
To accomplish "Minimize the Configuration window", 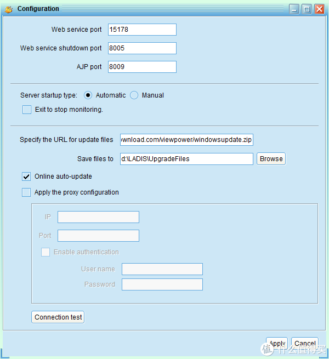I will [x=294, y=9].
